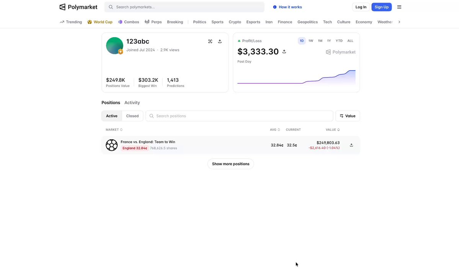
Task: Sort by the VALUE column header
Action: (333, 130)
